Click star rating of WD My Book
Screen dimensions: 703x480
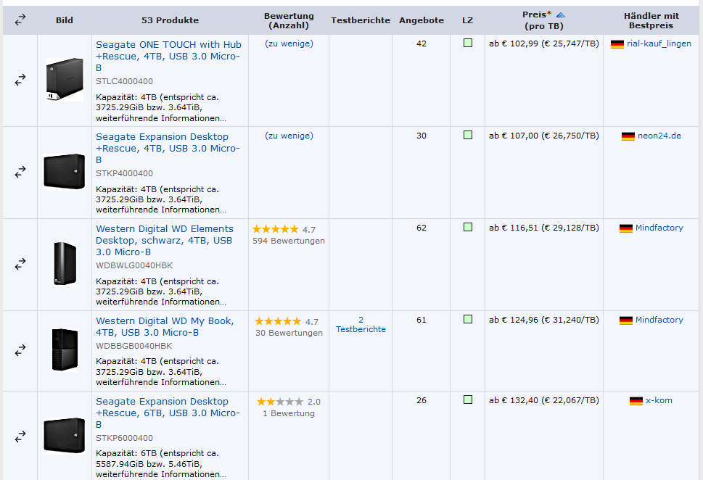coord(278,321)
